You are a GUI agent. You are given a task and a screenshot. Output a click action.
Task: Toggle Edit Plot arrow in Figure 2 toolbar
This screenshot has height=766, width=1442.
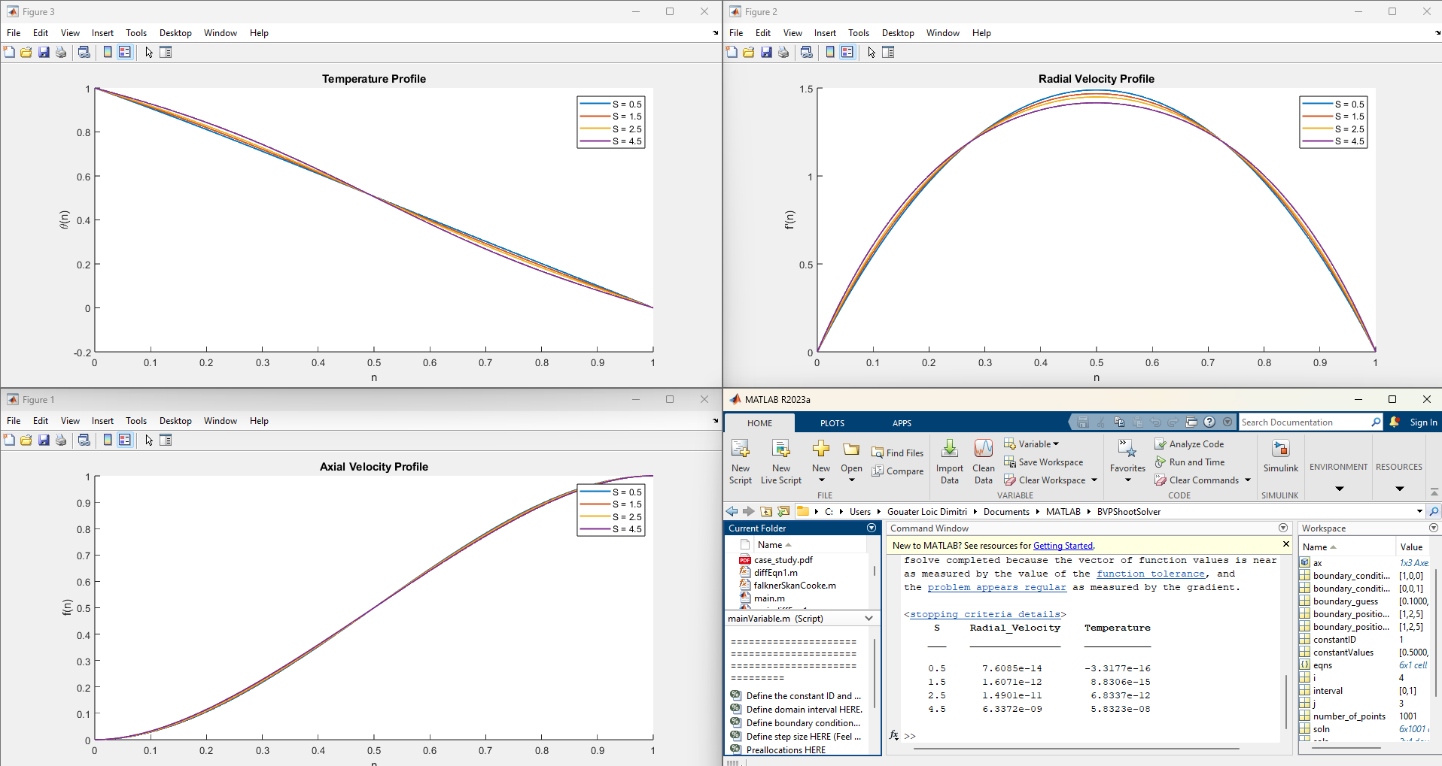[872, 52]
